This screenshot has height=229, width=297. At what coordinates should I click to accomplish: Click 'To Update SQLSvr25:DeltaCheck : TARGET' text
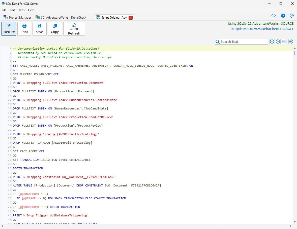click(x=262, y=29)
